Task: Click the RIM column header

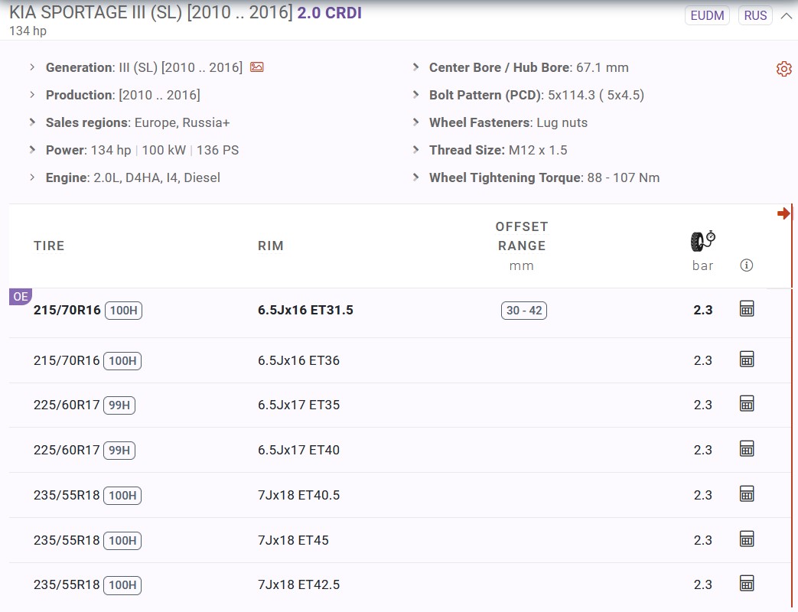Action: 271,246
